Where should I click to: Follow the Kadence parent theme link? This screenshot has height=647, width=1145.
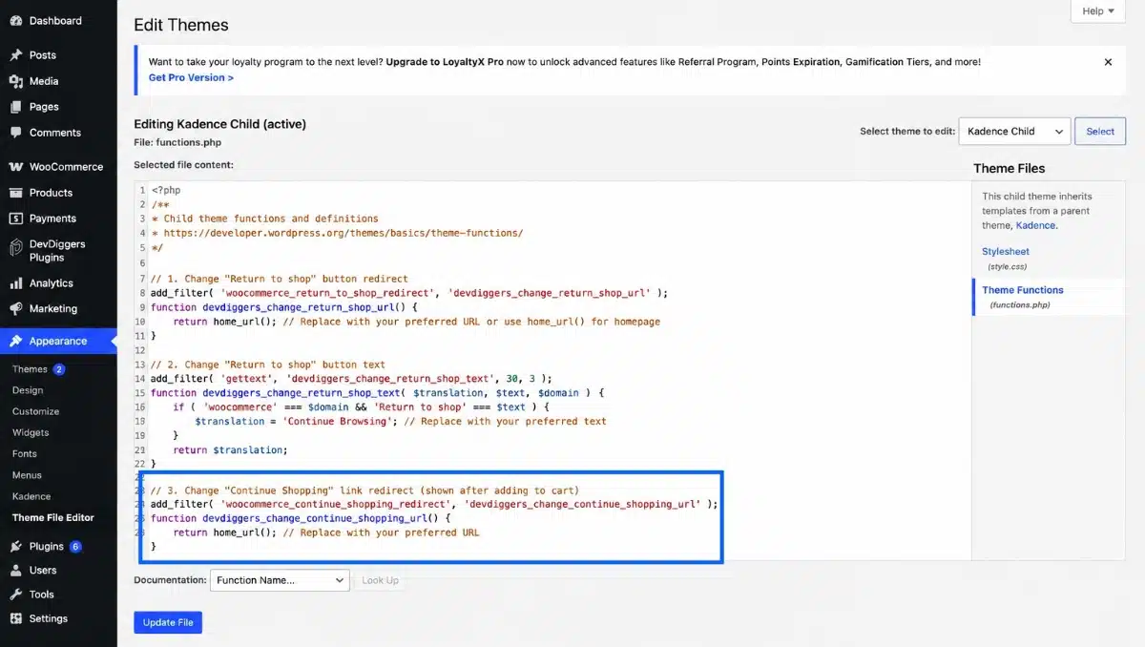click(x=1035, y=225)
